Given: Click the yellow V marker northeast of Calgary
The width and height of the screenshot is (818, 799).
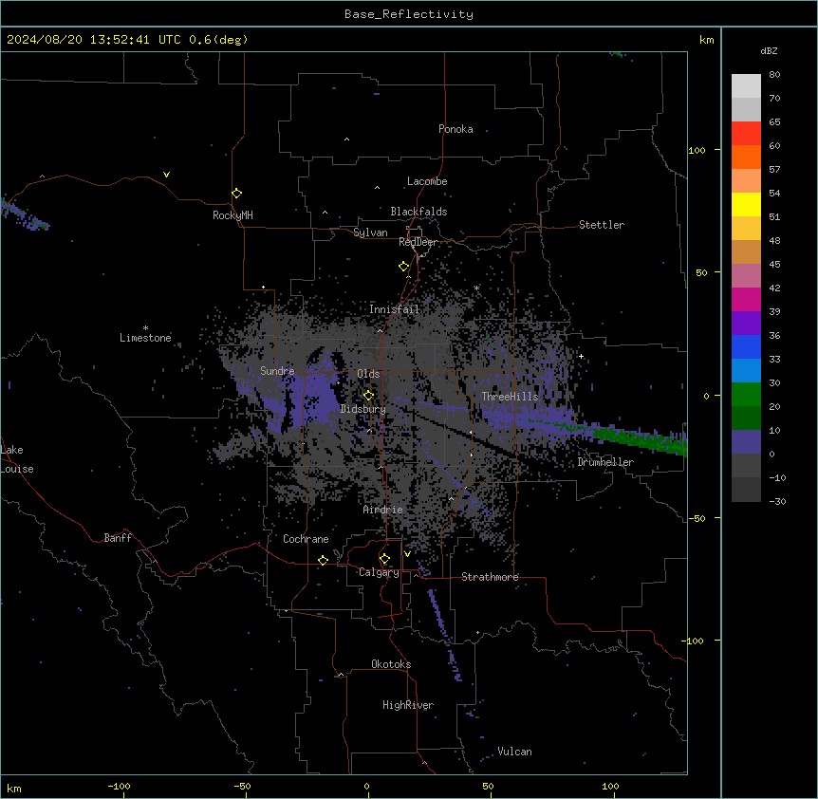Looking at the screenshot, I should pos(407,554).
